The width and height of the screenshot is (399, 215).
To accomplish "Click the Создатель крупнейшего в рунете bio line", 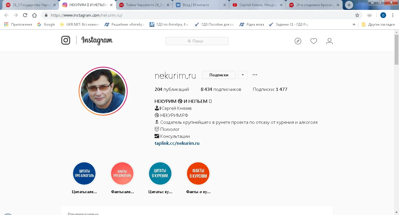I will (x=236, y=122).
